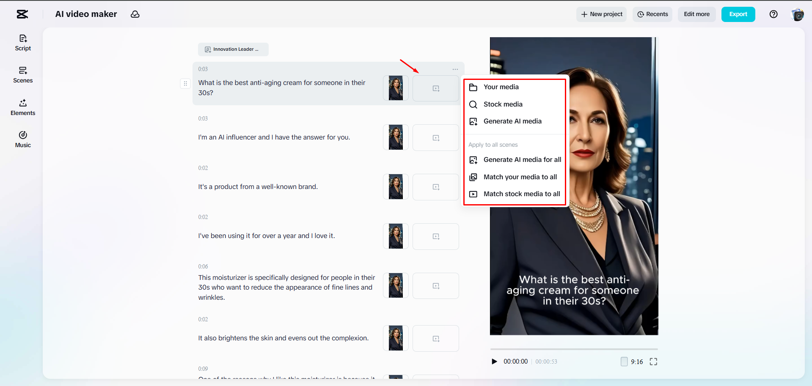812x386 pixels.
Task: Open the Music panel
Action: [x=23, y=140]
